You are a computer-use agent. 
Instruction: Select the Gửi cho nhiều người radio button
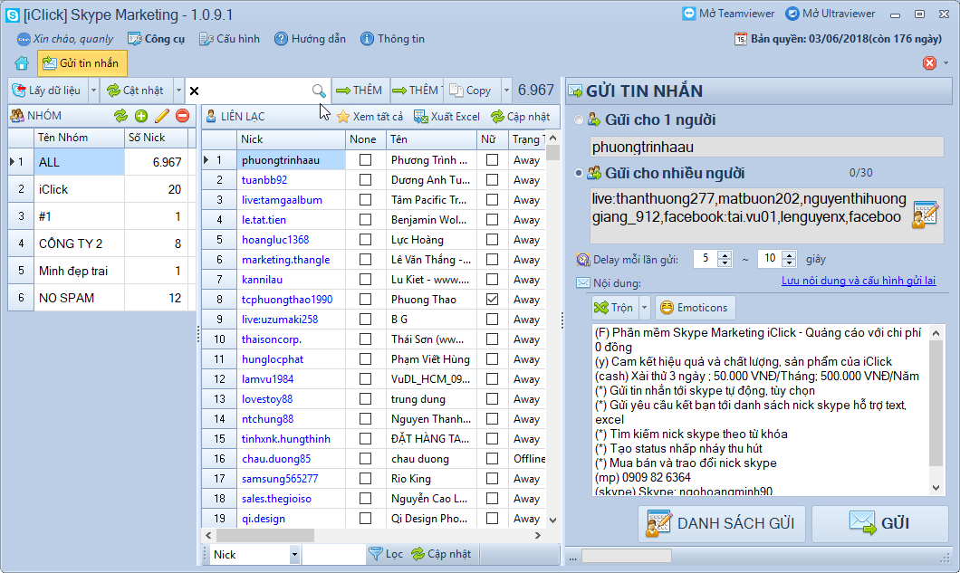pyautogui.click(x=579, y=173)
